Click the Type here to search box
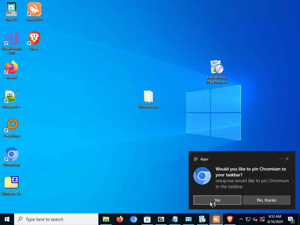The width and height of the screenshot is (300, 225). (56, 219)
